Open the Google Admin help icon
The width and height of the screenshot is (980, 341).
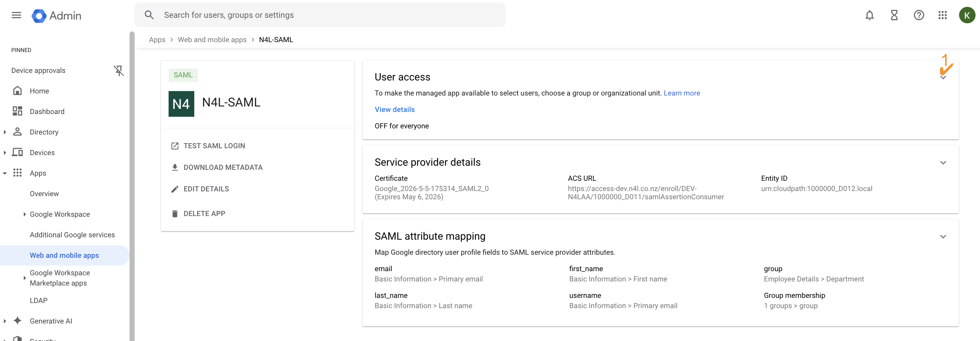tap(919, 15)
